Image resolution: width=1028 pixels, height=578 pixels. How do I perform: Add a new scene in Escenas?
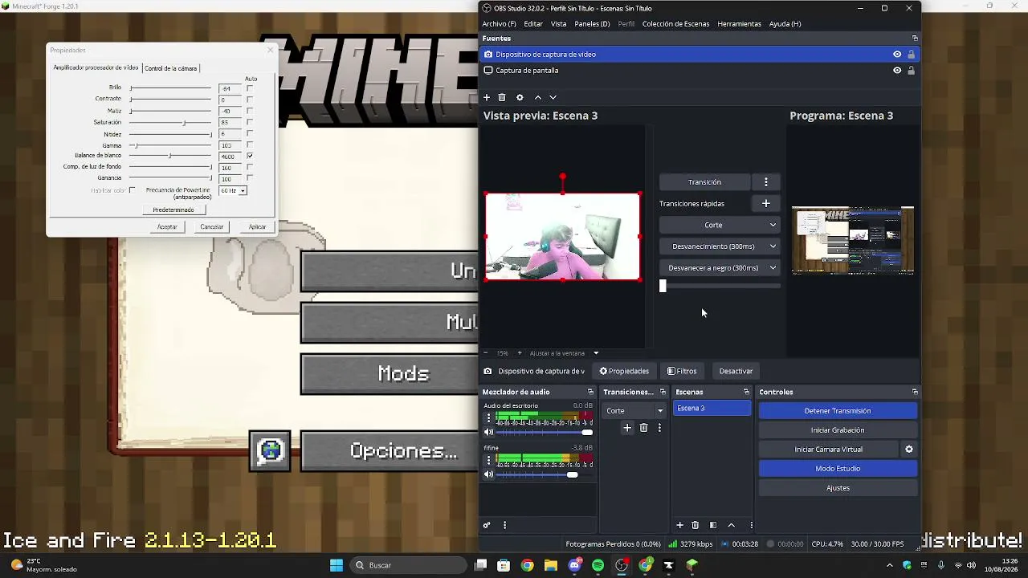[x=679, y=525]
